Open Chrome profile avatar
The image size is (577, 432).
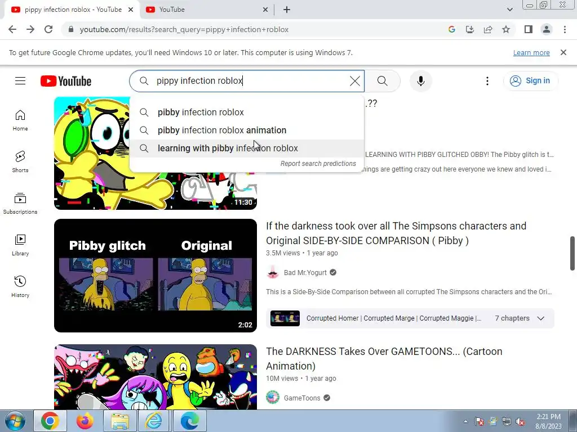(547, 29)
